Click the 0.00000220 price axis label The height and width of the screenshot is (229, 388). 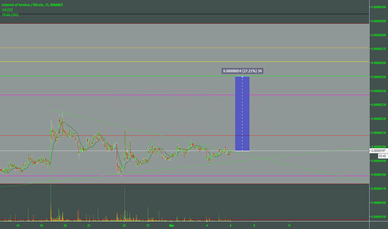pos(378,119)
